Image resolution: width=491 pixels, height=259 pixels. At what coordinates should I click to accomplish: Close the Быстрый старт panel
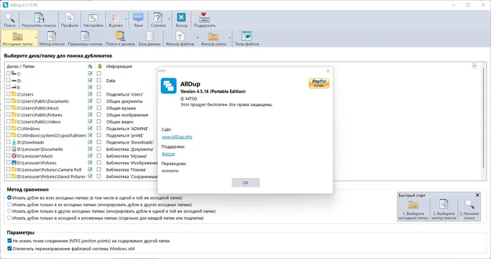[477, 195]
